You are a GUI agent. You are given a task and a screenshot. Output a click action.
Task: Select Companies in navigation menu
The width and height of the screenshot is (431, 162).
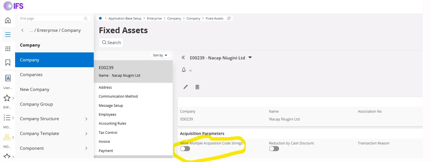(x=54, y=75)
